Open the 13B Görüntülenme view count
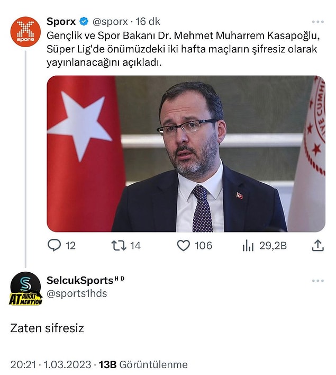Screen dimensions: 336x375 coord(143,365)
